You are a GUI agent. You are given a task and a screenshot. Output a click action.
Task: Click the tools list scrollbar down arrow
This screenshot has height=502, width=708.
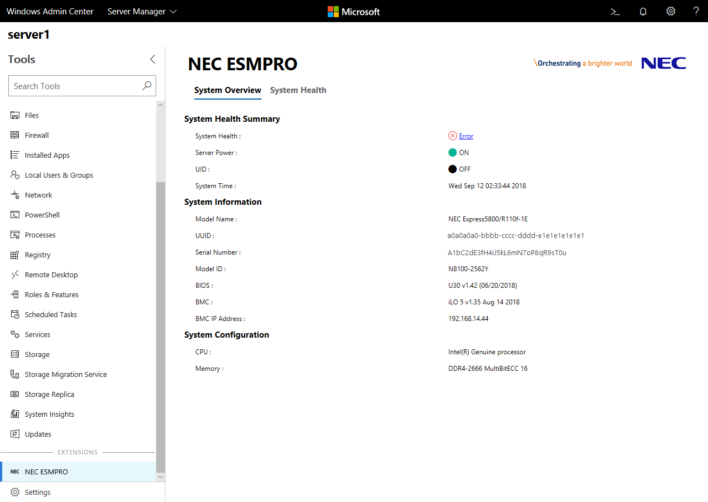point(161,477)
